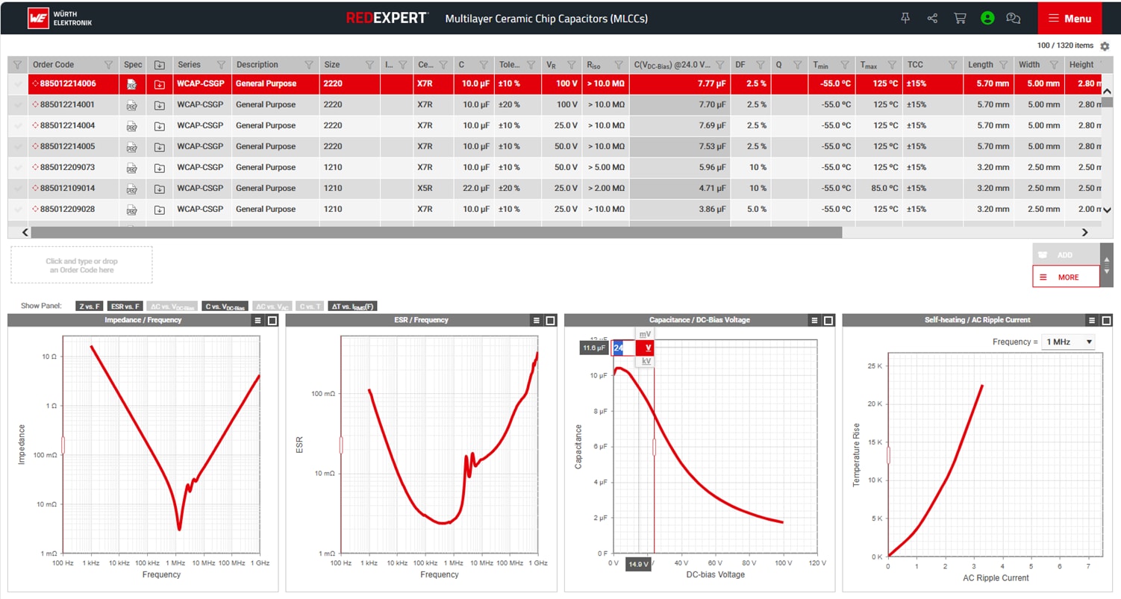Filter the DF column
This screenshot has width=1121, height=599.
(761, 65)
